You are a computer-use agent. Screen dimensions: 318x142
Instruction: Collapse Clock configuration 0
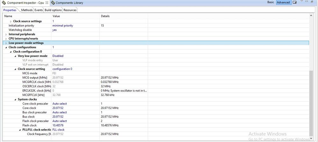point(11,52)
